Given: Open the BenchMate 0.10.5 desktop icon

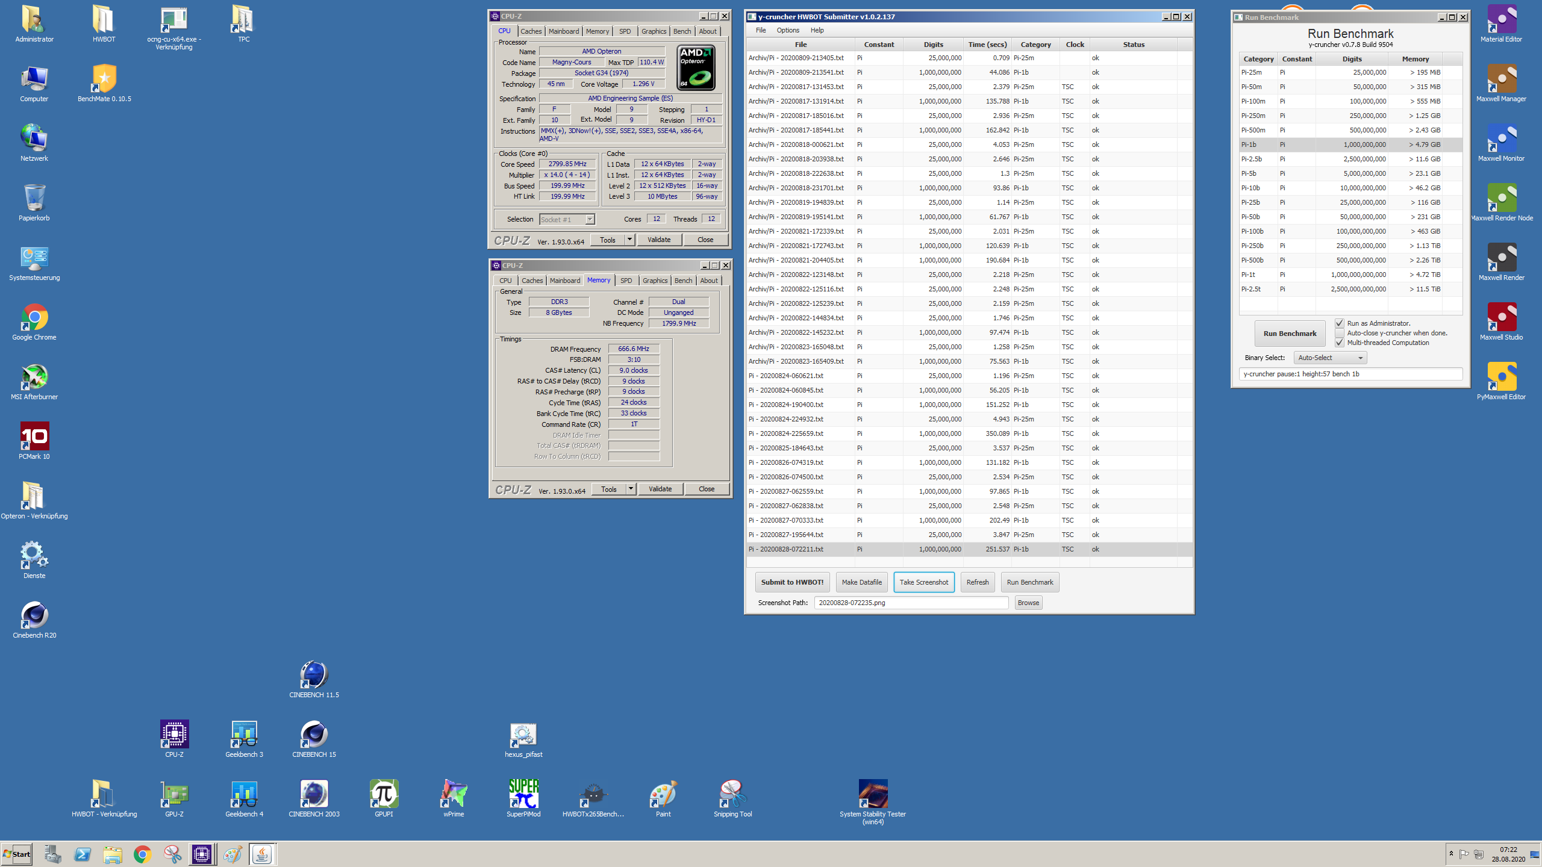Looking at the screenshot, I should [104, 83].
